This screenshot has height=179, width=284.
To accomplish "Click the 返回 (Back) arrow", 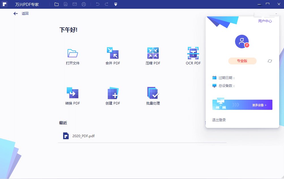I will [x=16, y=13].
